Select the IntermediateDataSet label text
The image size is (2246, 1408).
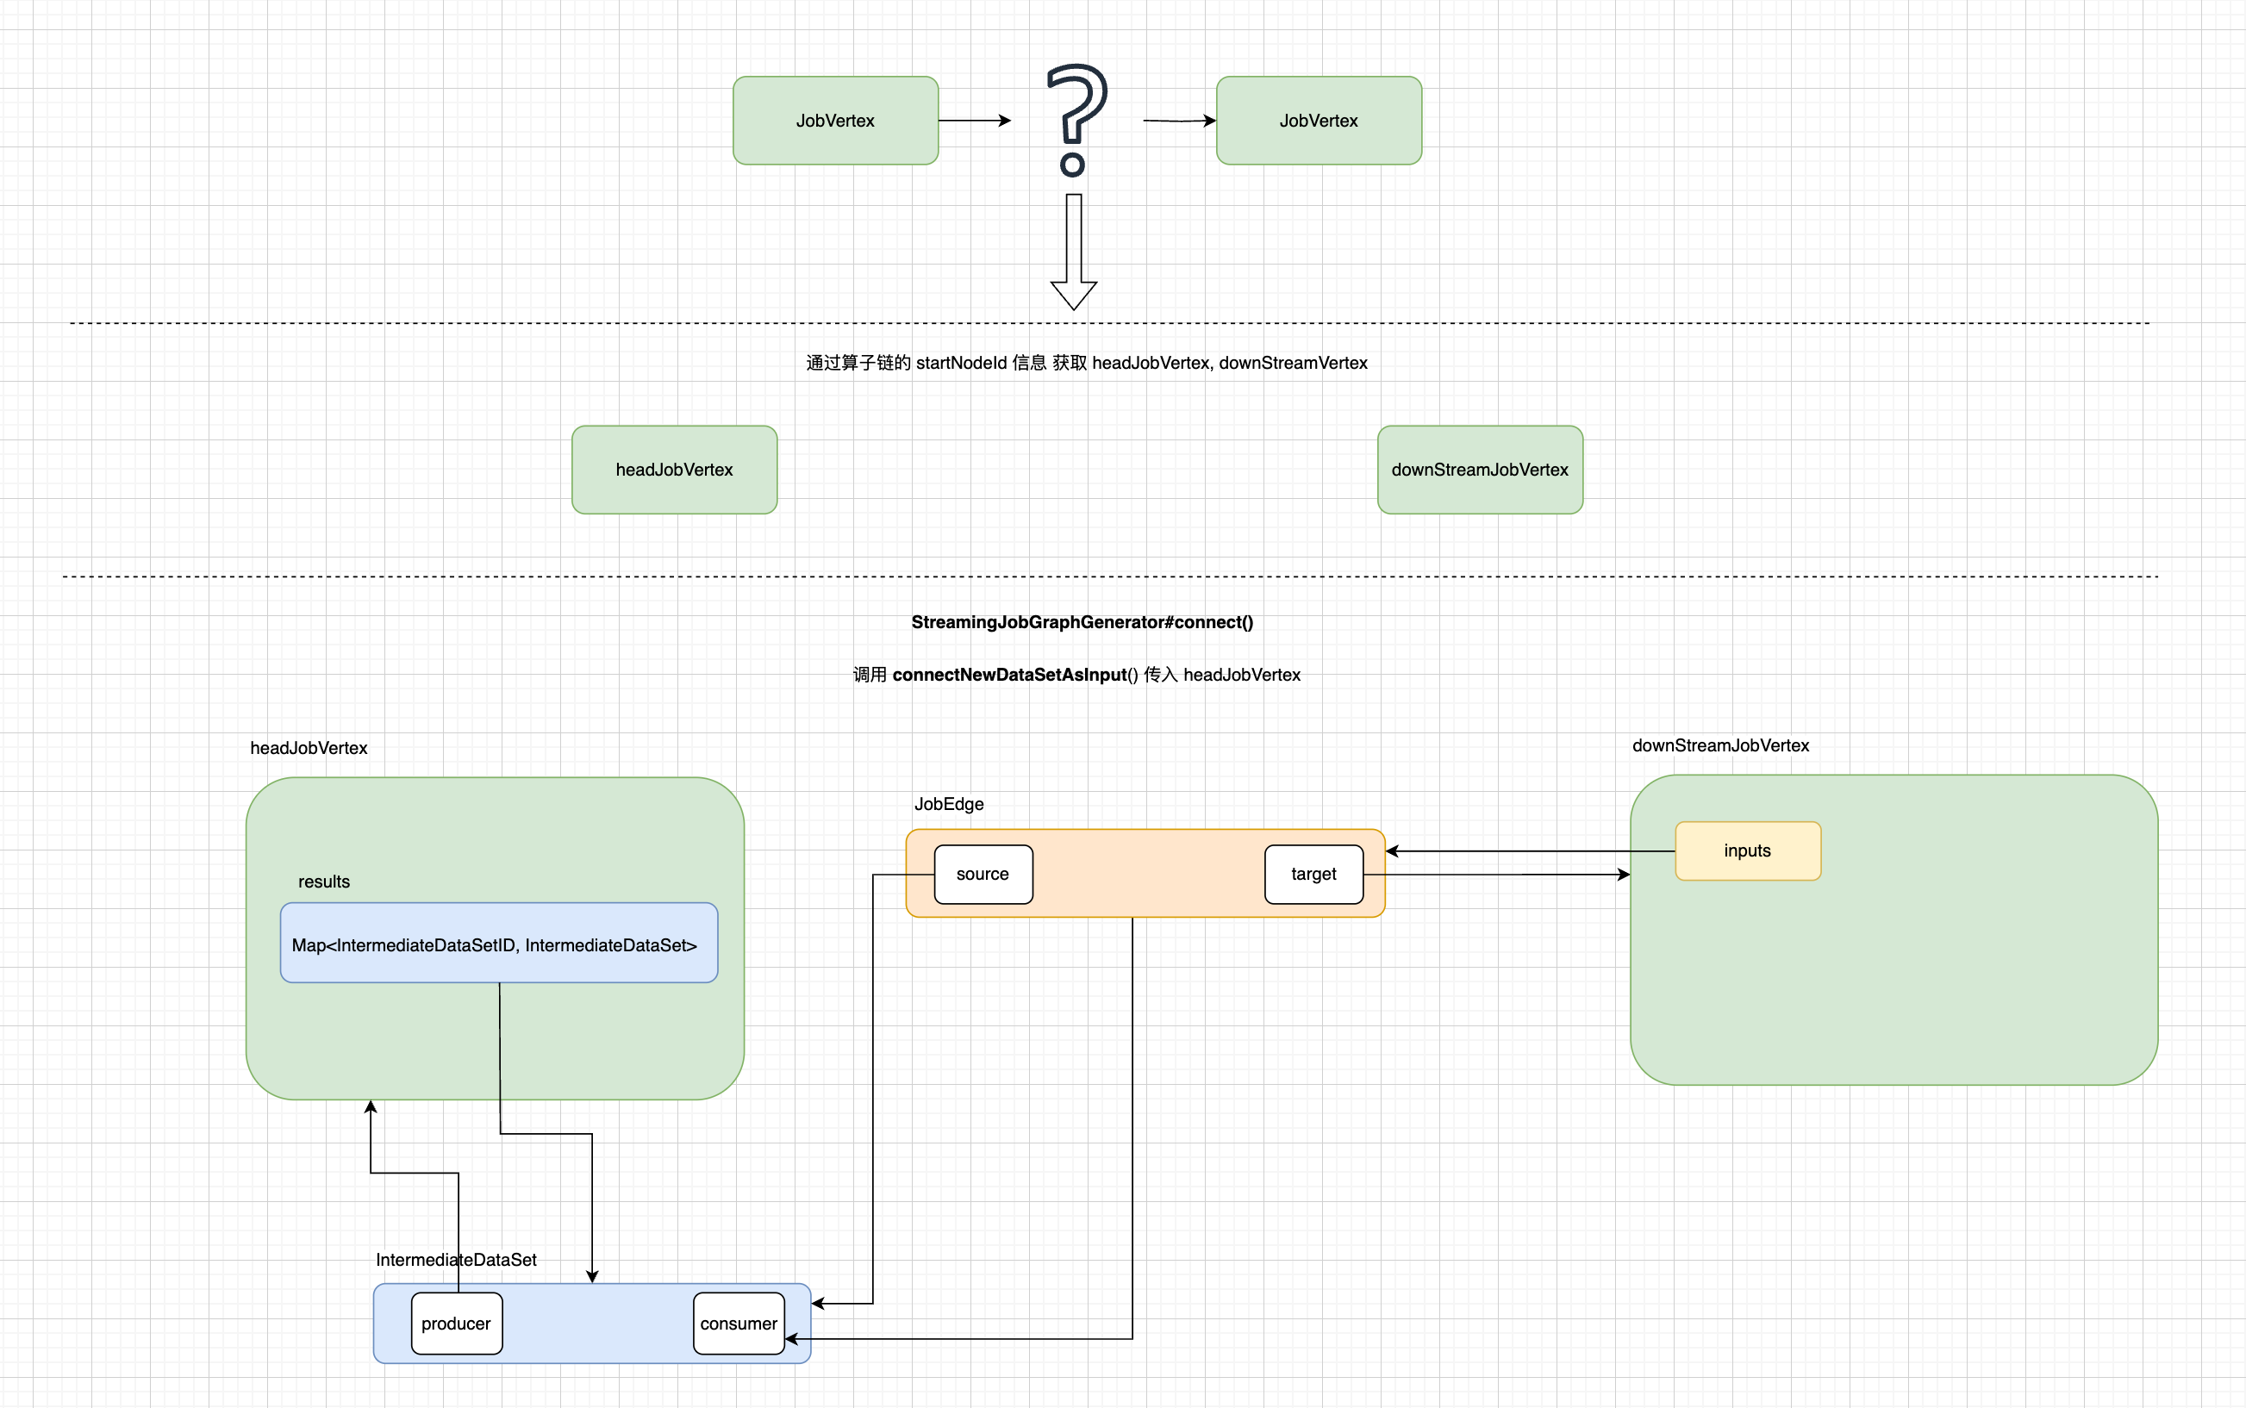[455, 1260]
